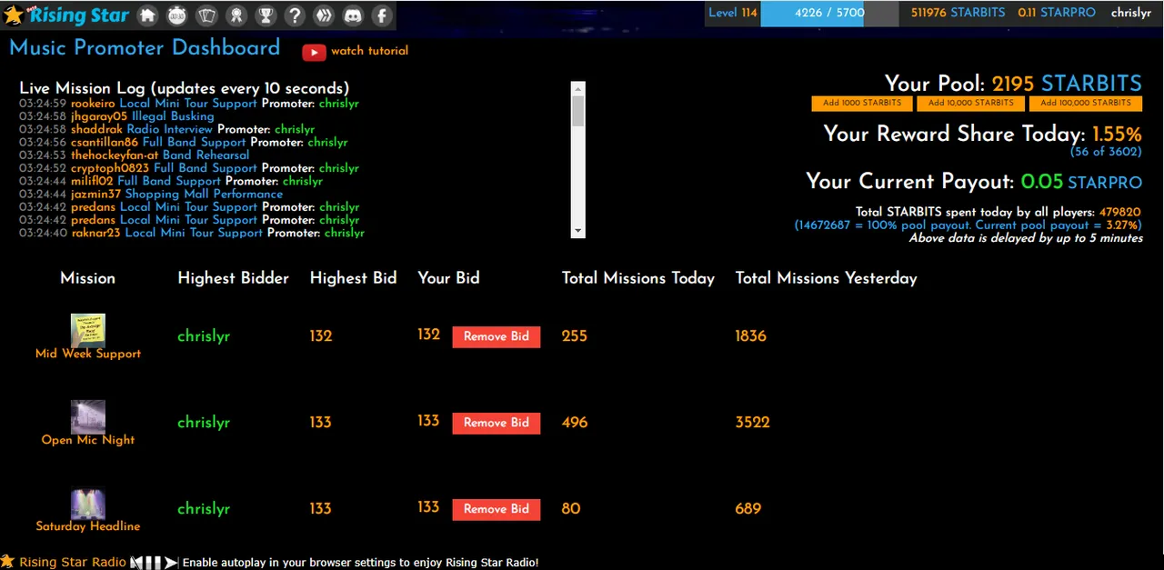This screenshot has width=1164, height=570.
Task: Click the Radio Interview log entry
Action: pyautogui.click(x=169, y=129)
